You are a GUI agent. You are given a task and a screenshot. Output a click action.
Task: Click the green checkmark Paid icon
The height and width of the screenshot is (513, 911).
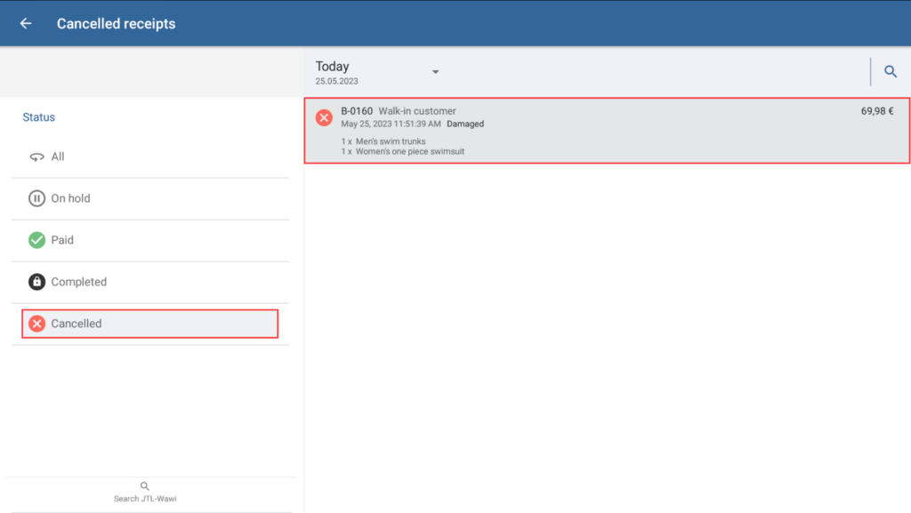click(36, 240)
